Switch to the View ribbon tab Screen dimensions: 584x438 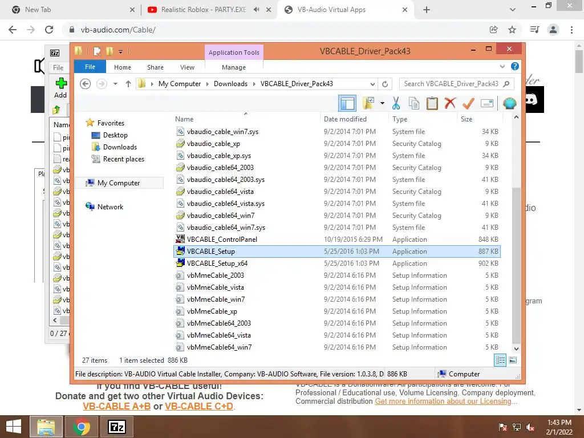[187, 67]
